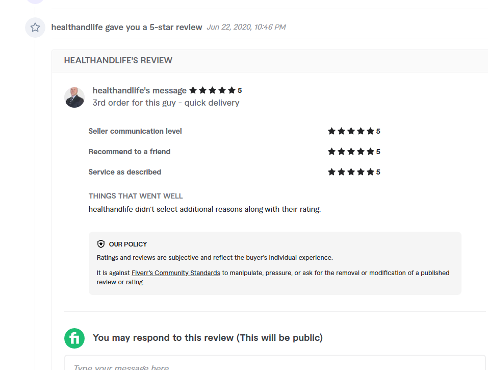Open healthandlife's profile avatar
488x370 pixels.
[x=74, y=97]
